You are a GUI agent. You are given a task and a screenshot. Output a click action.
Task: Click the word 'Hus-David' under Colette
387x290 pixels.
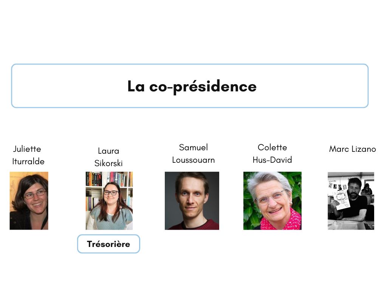click(272, 160)
